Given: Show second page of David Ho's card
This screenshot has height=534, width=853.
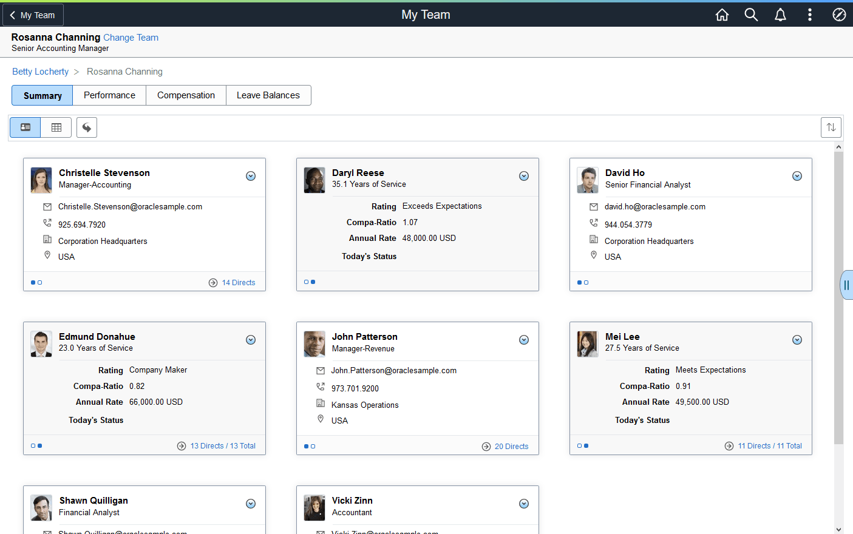Looking at the screenshot, I should pyautogui.click(x=586, y=283).
